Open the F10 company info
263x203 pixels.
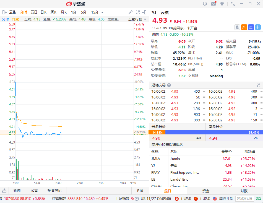(140, 191)
